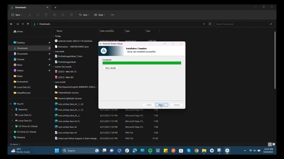Open Home in the navigation pane

point(18,31)
